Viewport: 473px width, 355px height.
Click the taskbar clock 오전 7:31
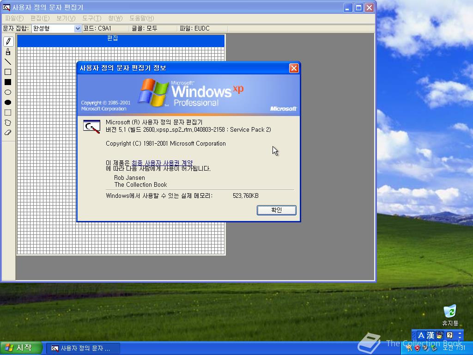coord(454,348)
